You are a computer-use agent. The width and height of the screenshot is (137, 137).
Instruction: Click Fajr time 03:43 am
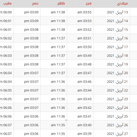84,99
